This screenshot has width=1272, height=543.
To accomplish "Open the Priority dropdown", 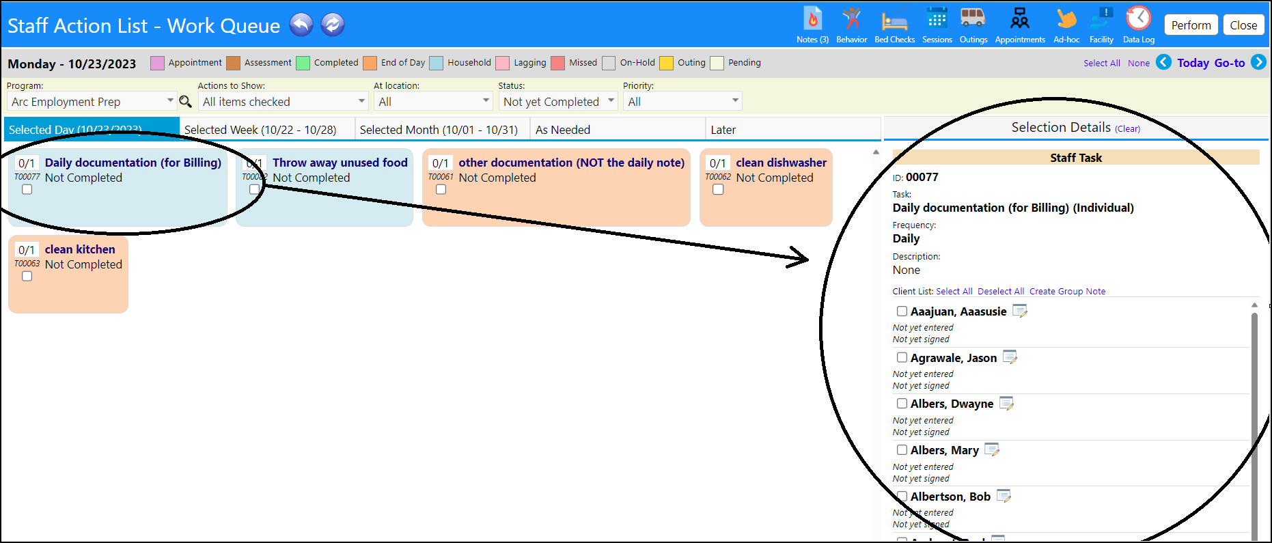I will 682,101.
